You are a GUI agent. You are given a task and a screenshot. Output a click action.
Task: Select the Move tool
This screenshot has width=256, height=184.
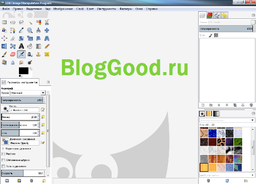click(47, 30)
